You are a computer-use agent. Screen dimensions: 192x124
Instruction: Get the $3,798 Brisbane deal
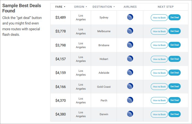click(x=174, y=45)
